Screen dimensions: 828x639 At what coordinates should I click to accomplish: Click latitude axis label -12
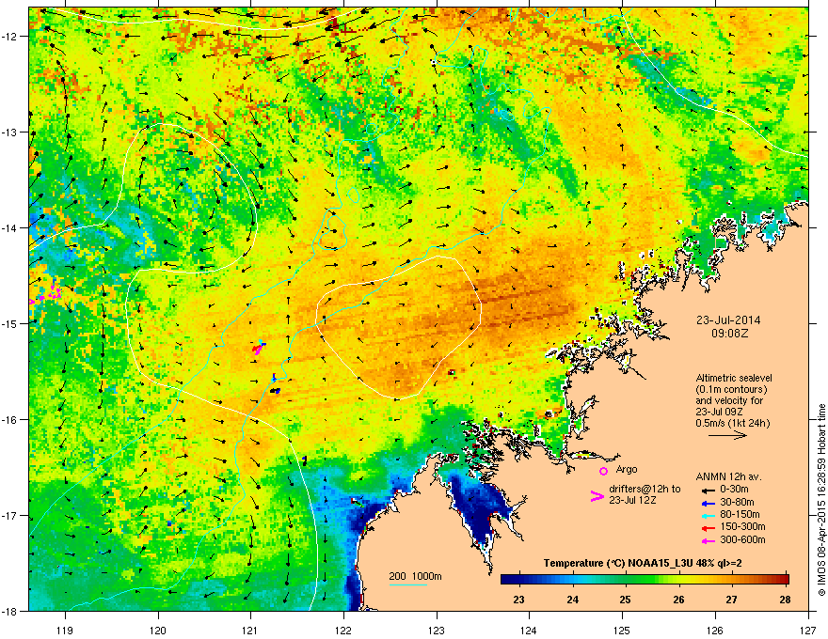9,37
